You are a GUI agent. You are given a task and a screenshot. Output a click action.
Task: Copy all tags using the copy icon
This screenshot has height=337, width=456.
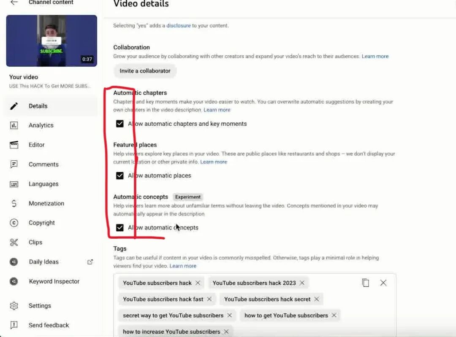365,283
